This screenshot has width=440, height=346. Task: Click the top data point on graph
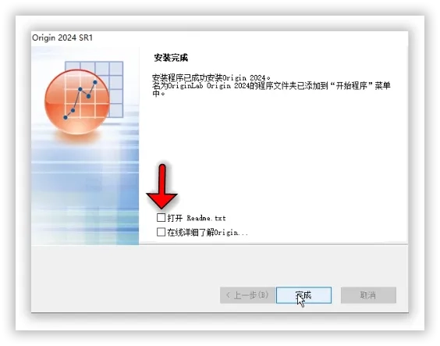pos(95,82)
